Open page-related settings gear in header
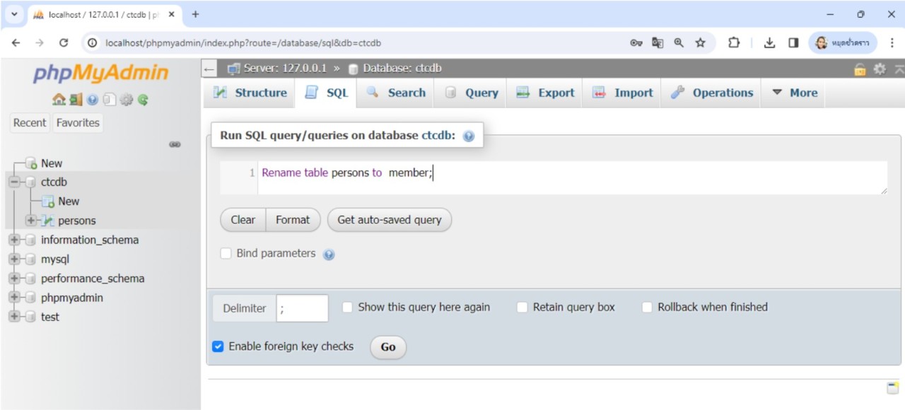Image resolution: width=905 pixels, height=410 pixels. [880, 69]
